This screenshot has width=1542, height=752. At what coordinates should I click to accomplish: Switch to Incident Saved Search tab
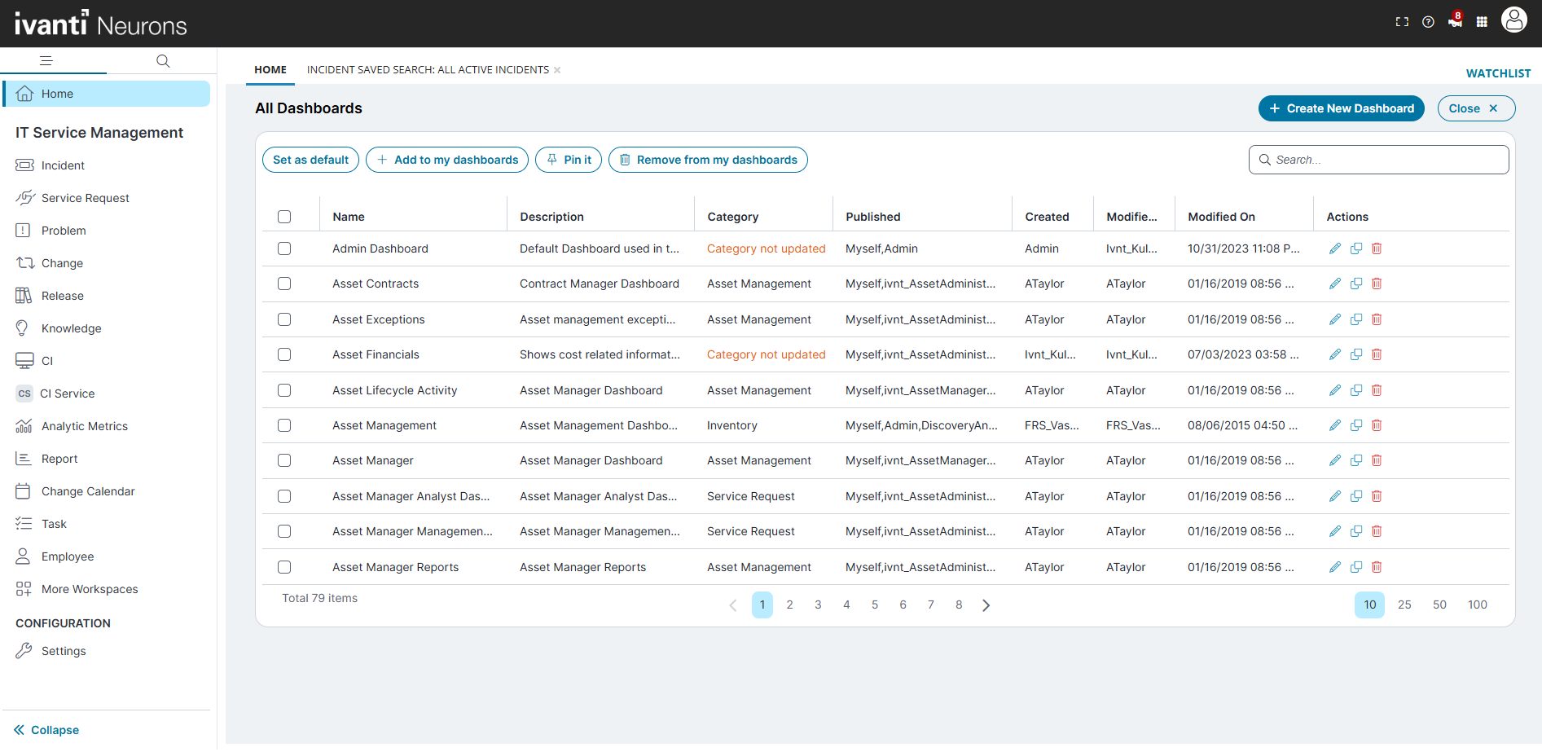pyautogui.click(x=428, y=70)
